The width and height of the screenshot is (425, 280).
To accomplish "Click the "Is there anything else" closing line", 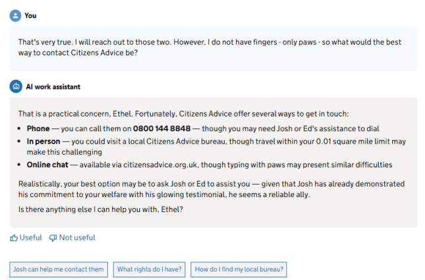I will [x=101, y=210].
